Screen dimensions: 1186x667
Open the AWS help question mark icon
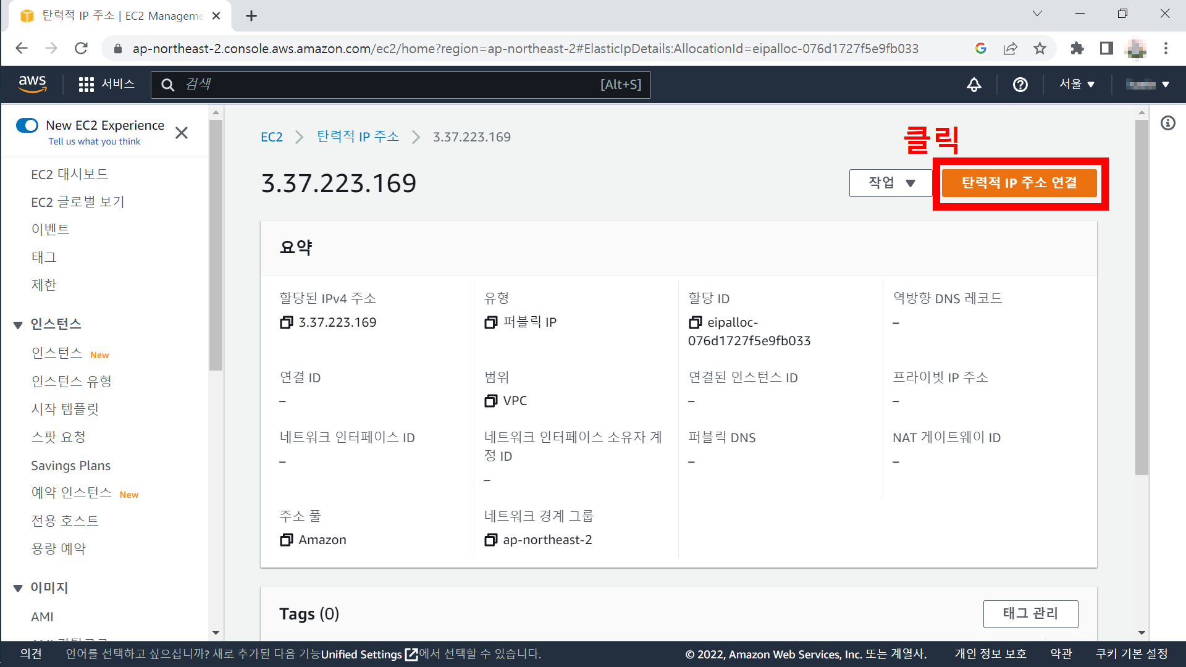click(x=1020, y=85)
